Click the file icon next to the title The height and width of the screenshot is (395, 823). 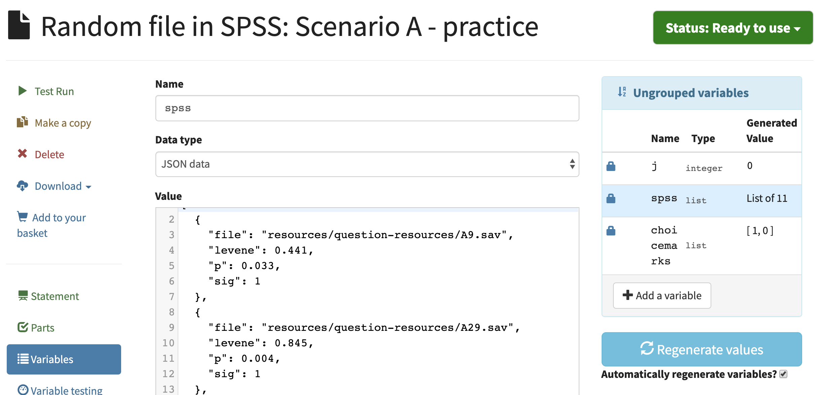[19, 26]
